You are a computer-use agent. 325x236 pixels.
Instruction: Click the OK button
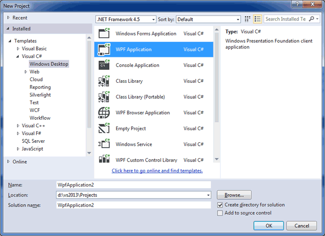click(268, 226)
